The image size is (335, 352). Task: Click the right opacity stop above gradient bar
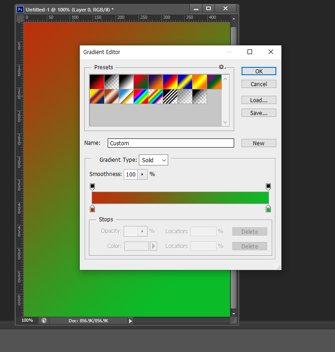coord(268,187)
